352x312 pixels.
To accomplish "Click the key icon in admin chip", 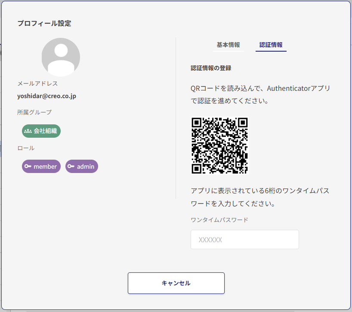I will pos(71,167).
